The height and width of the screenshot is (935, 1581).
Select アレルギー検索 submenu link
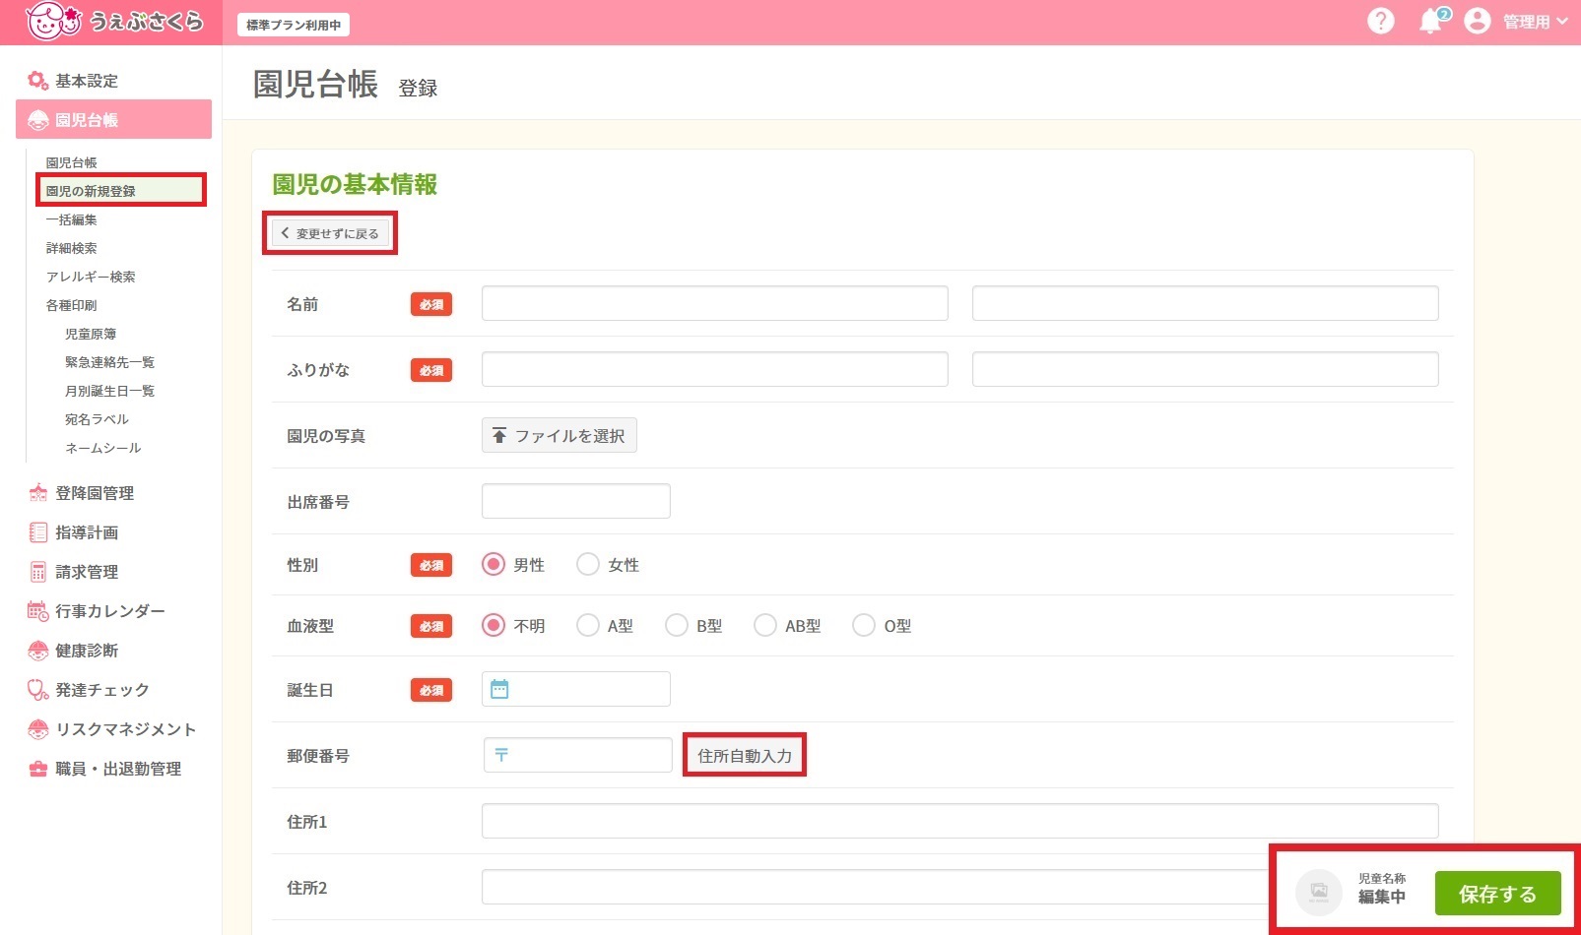tap(91, 277)
